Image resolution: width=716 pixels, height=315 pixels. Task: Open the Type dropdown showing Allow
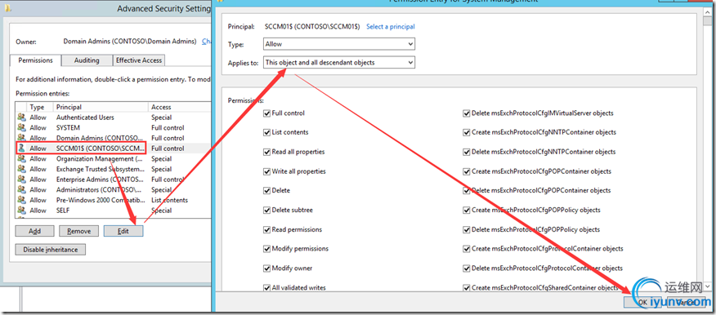339,44
